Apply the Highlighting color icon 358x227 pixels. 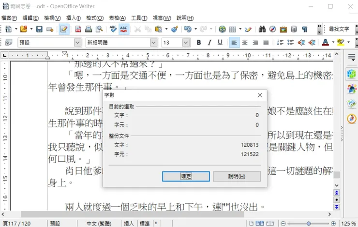[x=341, y=43]
